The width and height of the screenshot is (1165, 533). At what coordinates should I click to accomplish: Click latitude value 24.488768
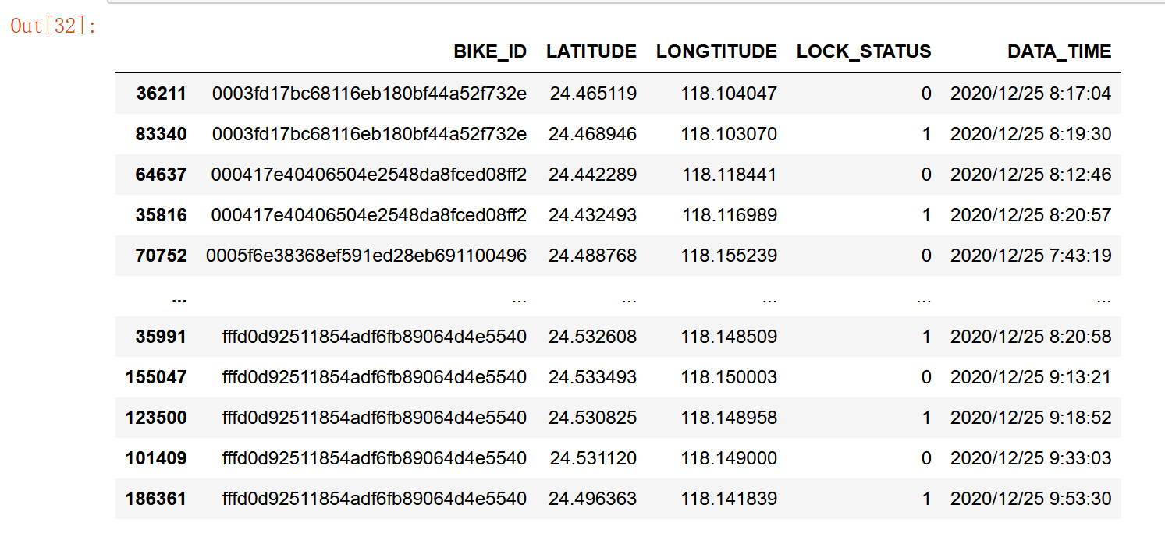pos(593,256)
